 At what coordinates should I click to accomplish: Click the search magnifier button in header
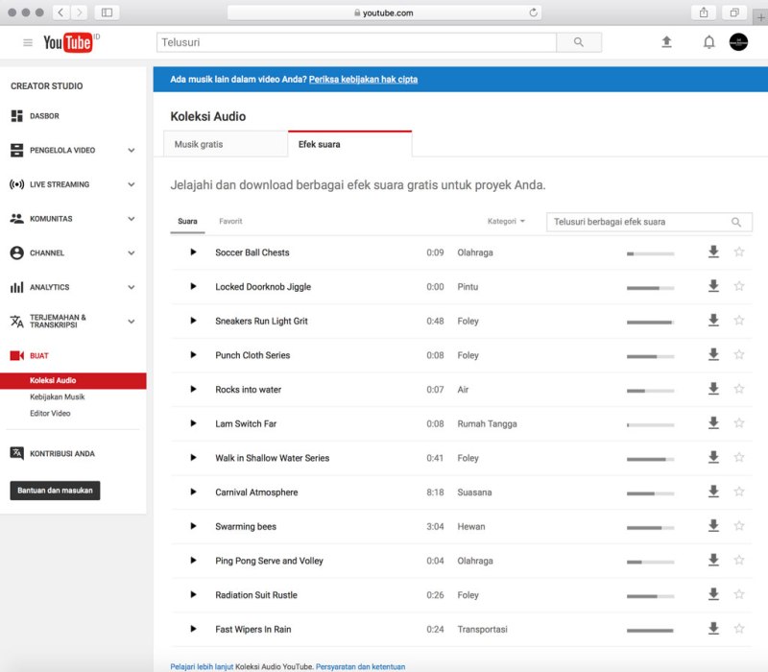[x=579, y=42]
